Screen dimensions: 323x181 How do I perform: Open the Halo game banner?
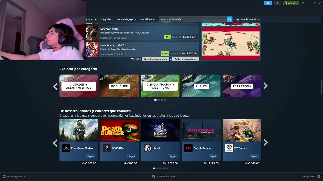click(79, 130)
